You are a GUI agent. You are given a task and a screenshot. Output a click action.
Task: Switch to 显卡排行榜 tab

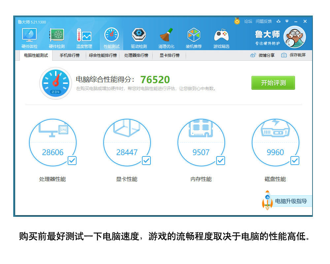pyautogui.click(x=169, y=55)
